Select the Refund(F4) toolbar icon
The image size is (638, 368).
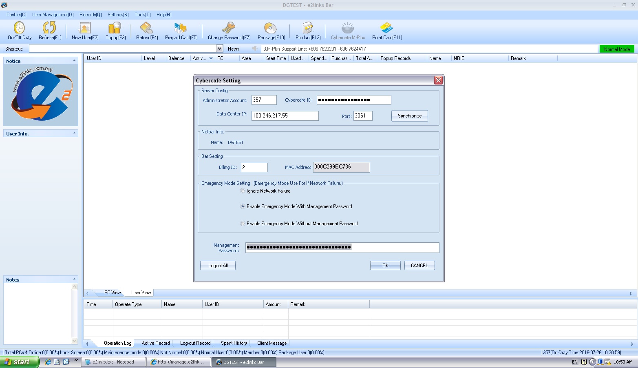click(146, 28)
